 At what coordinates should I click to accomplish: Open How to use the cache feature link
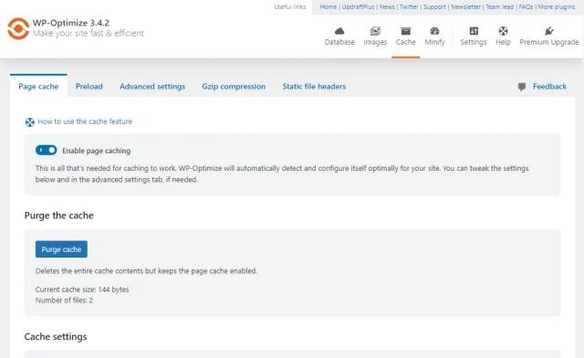coord(85,121)
